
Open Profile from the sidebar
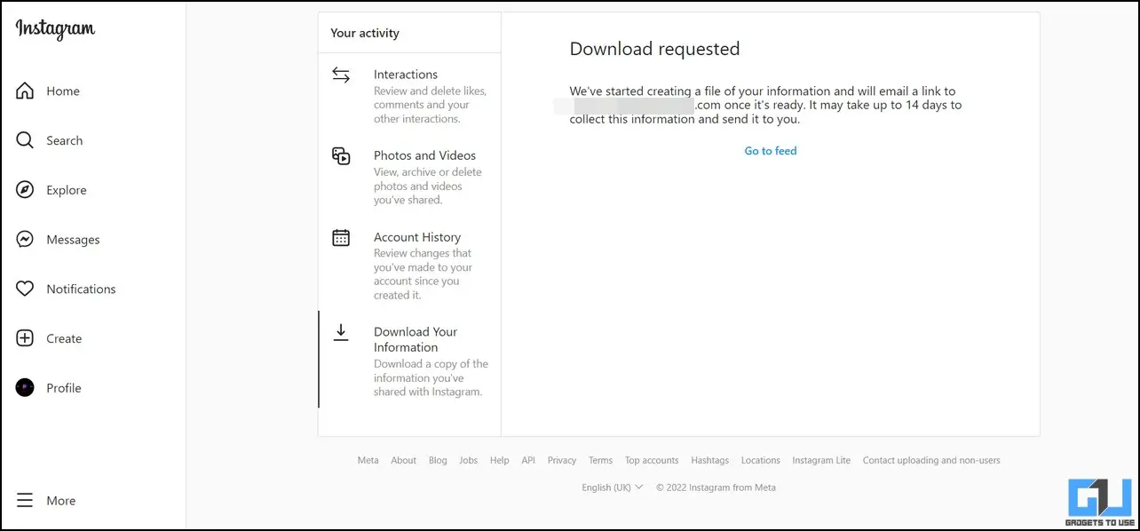click(64, 388)
